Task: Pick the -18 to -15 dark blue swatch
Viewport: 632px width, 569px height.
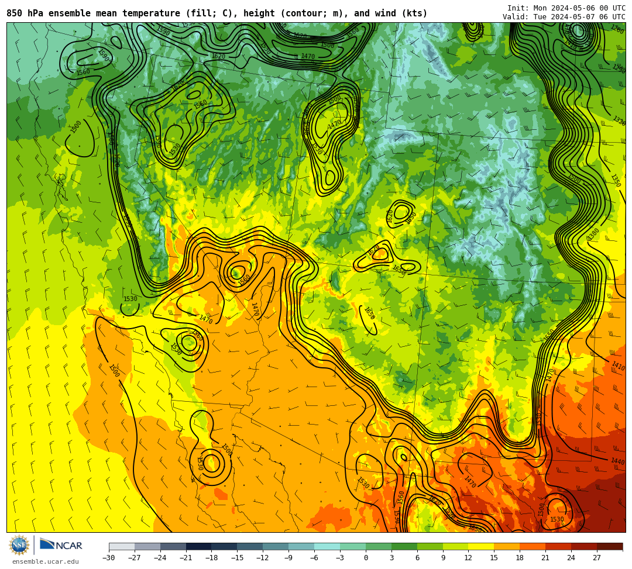Action: click(225, 546)
